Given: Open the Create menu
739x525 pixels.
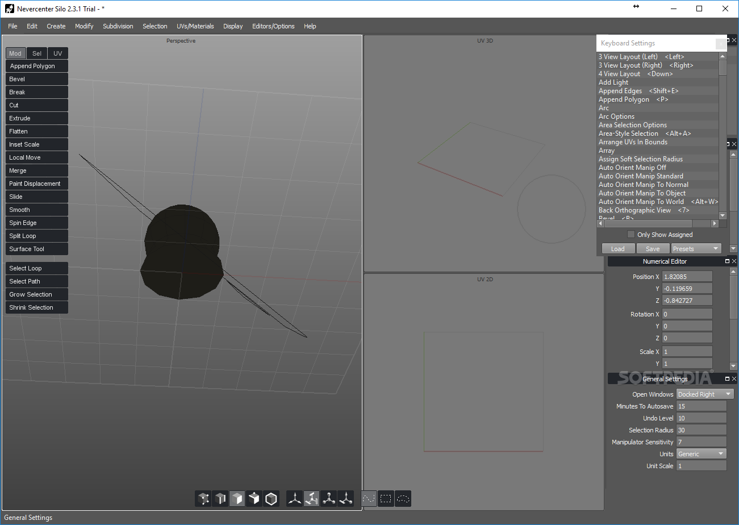Looking at the screenshot, I should tap(56, 26).
